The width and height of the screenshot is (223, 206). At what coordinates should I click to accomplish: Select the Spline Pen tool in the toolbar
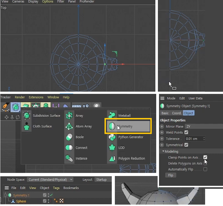(5, 107)
